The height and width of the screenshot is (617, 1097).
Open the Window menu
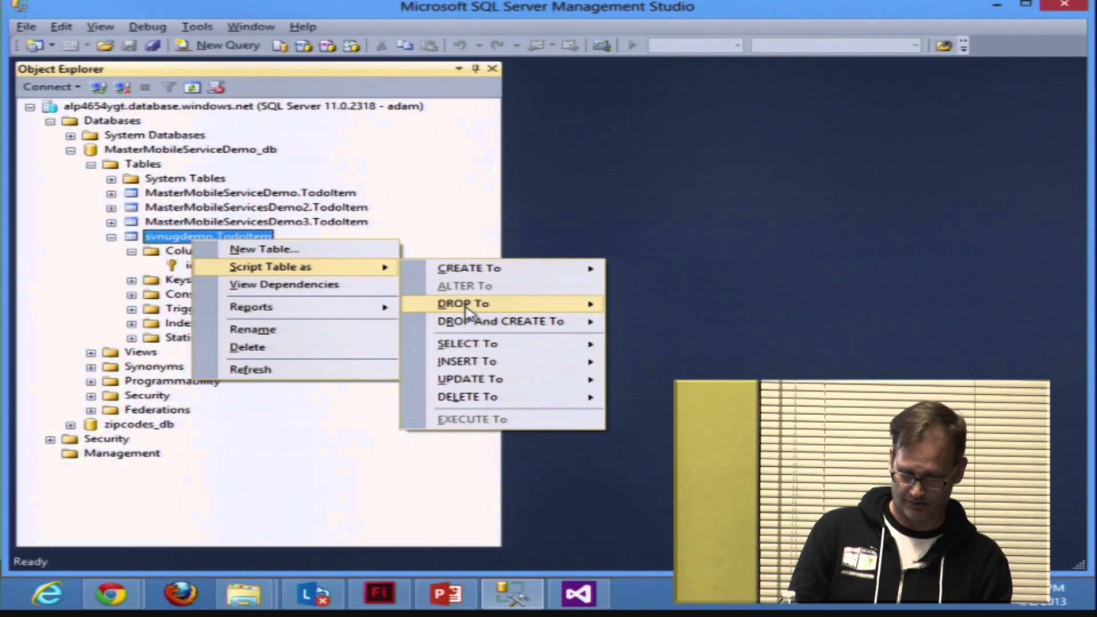(x=251, y=27)
